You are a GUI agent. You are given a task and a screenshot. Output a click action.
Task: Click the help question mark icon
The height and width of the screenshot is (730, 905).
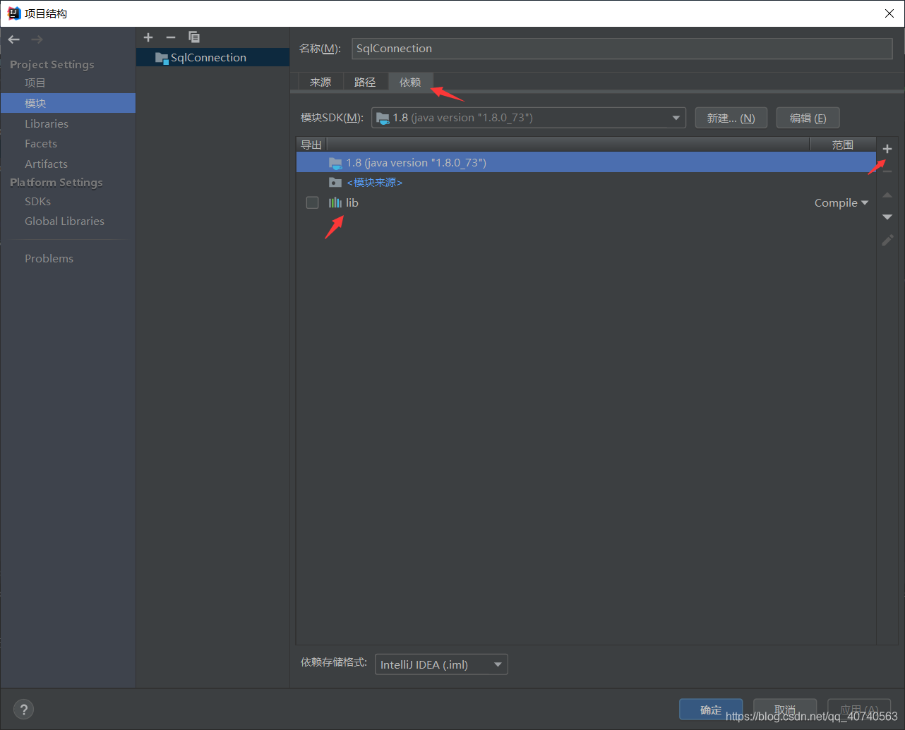point(23,709)
